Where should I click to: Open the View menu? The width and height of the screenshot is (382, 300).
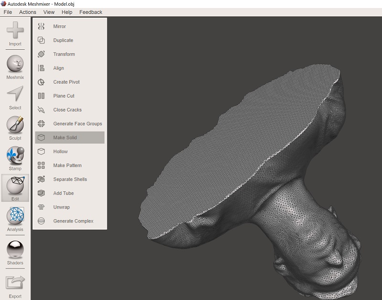tap(49, 12)
